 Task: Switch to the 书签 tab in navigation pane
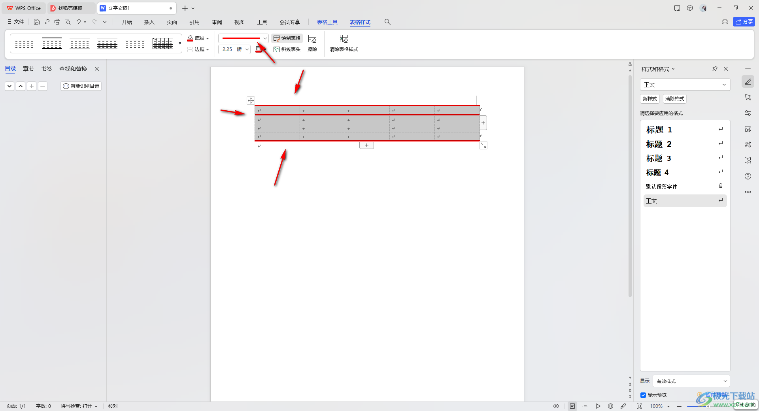click(47, 69)
